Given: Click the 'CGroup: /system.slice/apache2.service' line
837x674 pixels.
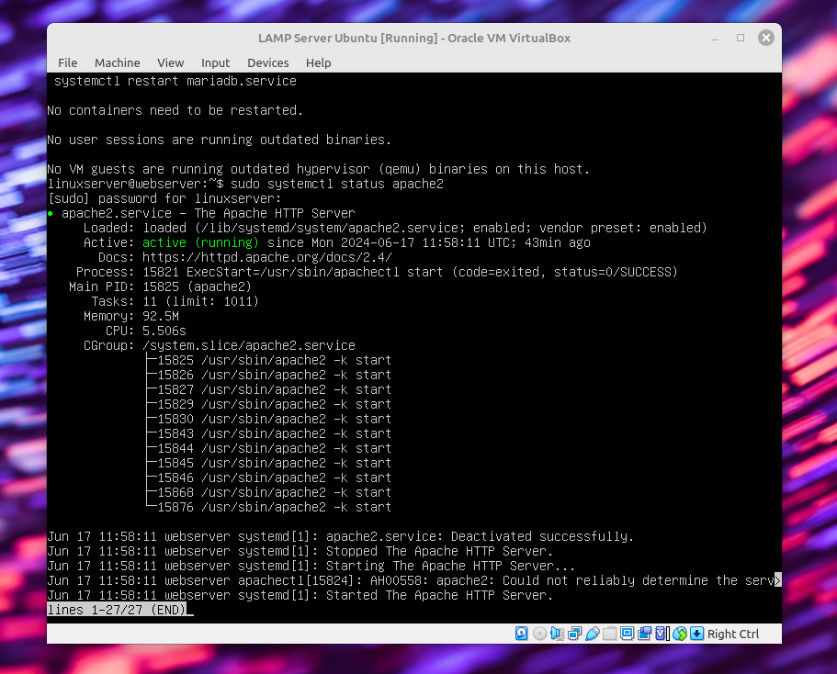Looking at the screenshot, I should 220,345.
